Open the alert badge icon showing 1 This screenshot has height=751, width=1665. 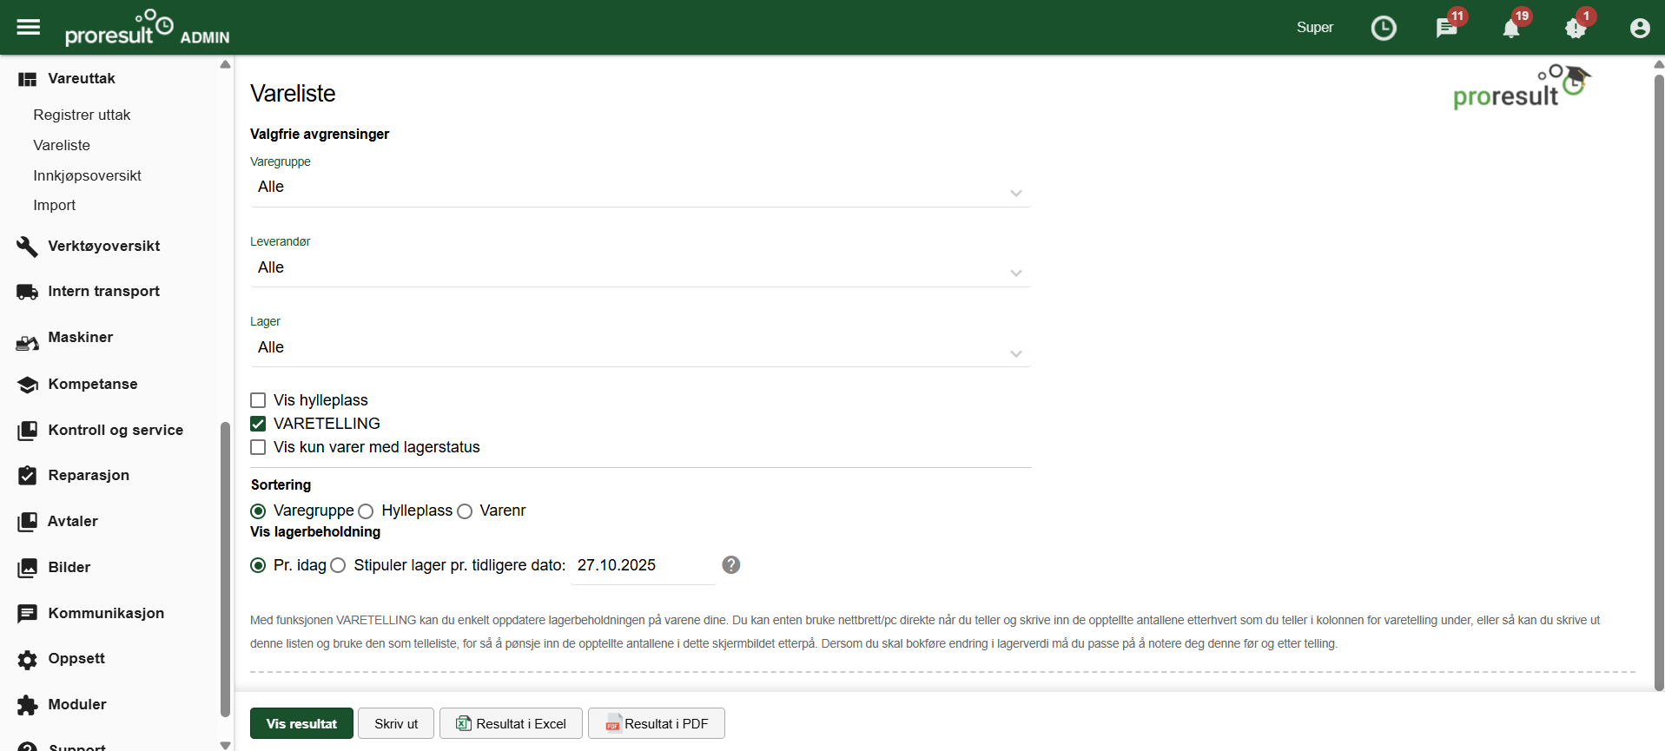click(1576, 28)
